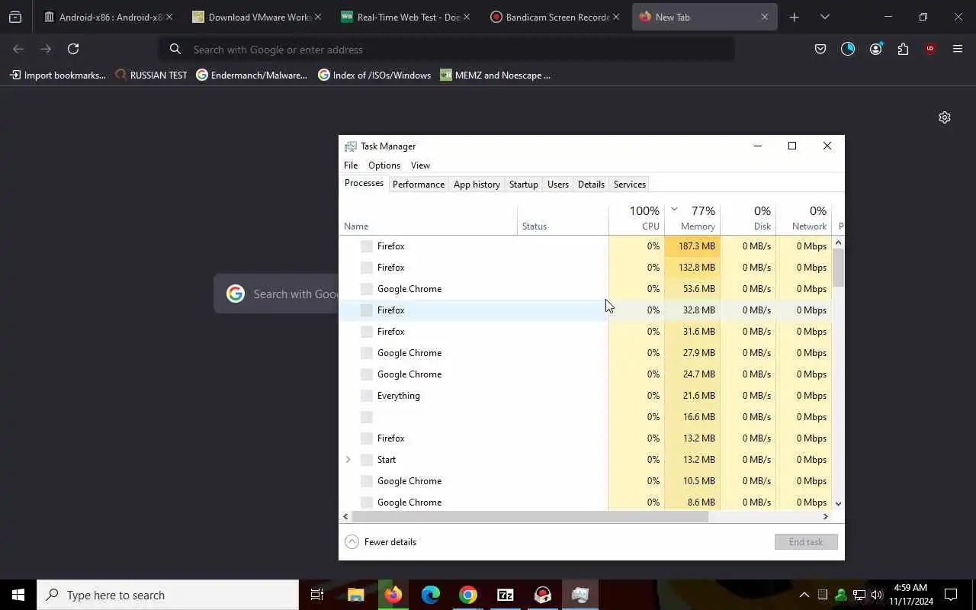
Task: Open the Firefox account avatar icon
Action: click(x=875, y=49)
